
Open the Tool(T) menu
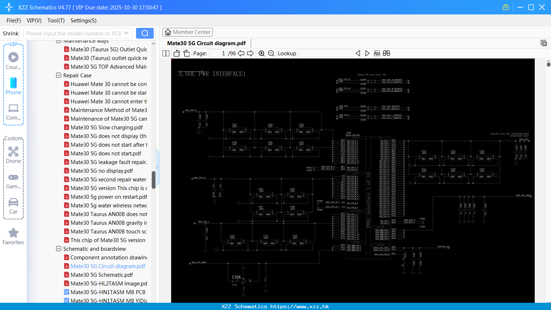tap(56, 21)
